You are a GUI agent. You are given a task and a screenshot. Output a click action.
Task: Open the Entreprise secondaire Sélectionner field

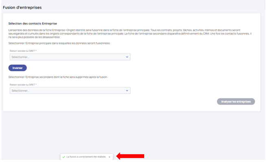(70, 90)
